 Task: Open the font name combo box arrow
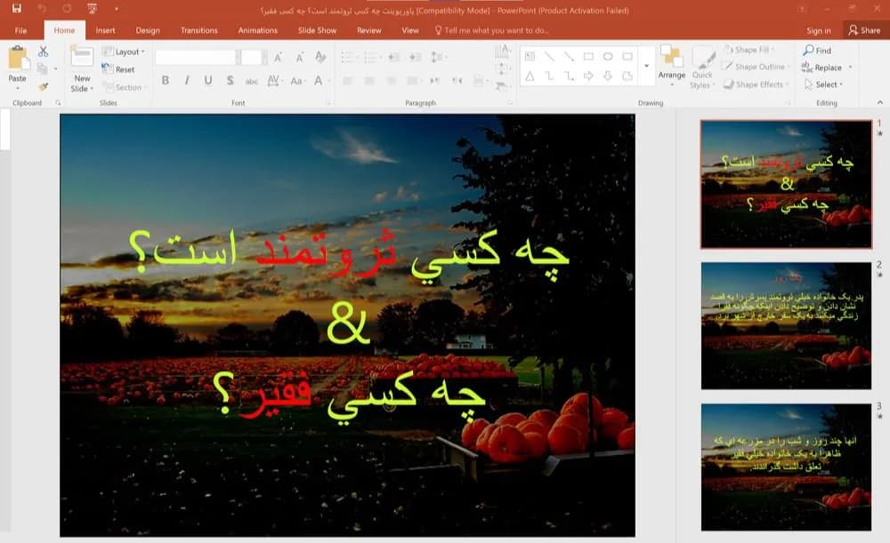click(x=238, y=57)
